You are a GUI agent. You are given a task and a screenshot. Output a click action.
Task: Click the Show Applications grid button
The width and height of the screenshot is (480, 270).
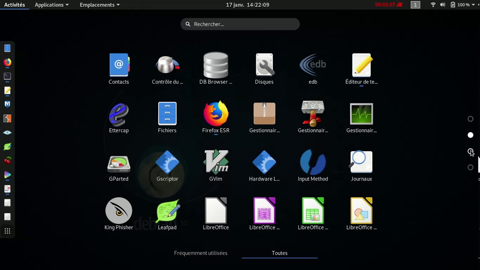pos(7,231)
